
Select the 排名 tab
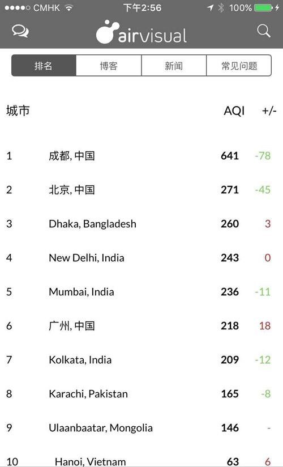pyautogui.click(x=44, y=66)
